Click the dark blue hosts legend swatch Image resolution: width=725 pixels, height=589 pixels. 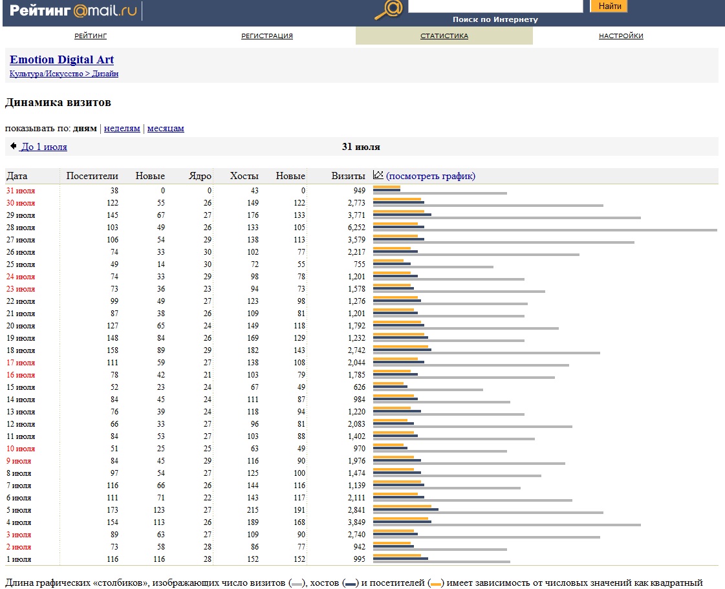tap(351, 583)
